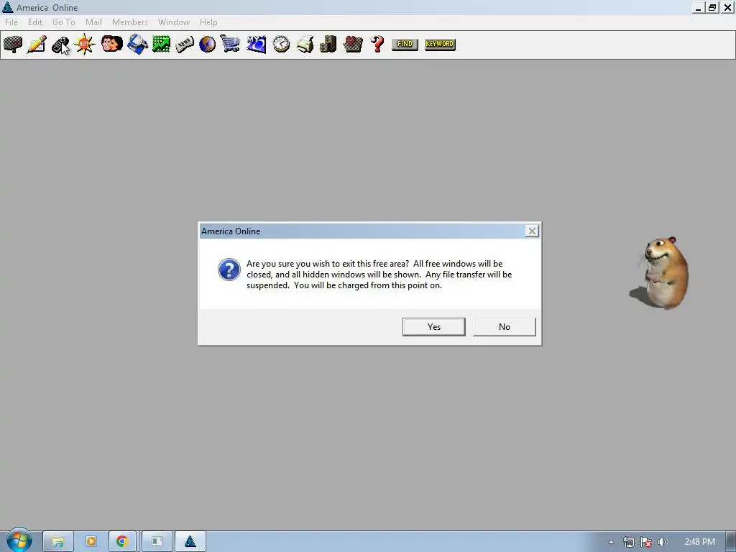Open the Internet globe icon

click(207, 44)
